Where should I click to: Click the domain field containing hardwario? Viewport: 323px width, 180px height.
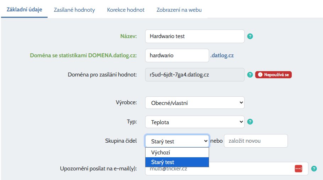pos(177,55)
